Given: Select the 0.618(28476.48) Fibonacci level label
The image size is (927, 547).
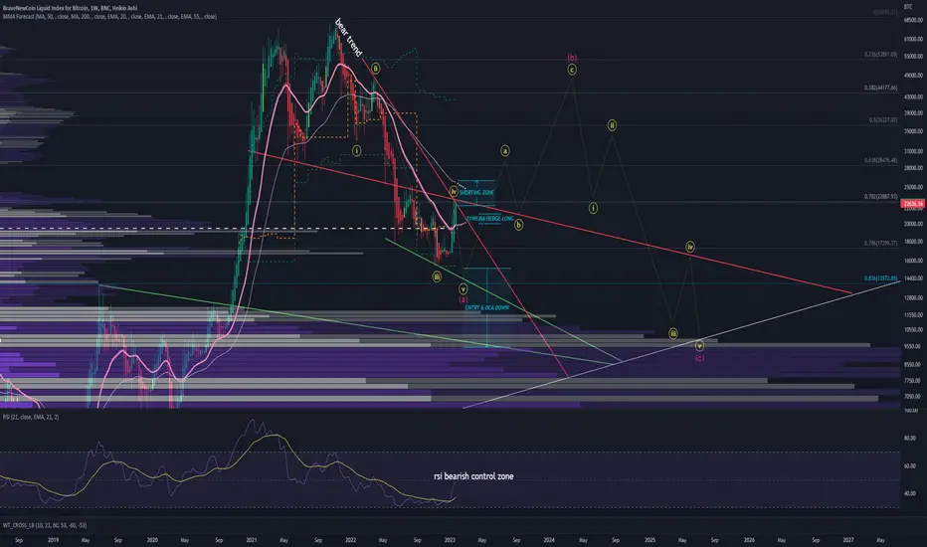Looking at the screenshot, I should (x=881, y=160).
